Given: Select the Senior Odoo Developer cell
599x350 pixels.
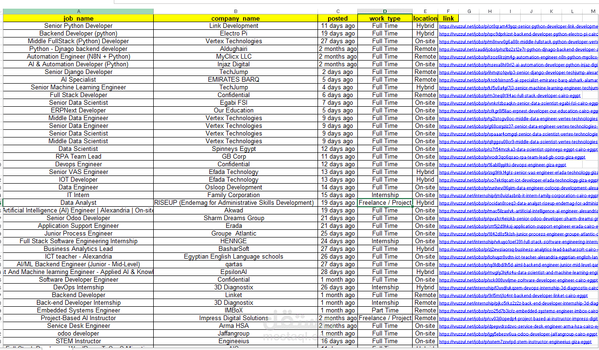Looking at the screenshot, I should pyautogui.click(x=78, y=218).
